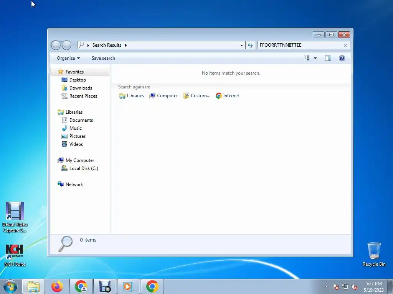The width and height of the screenshot is (393, 294).
Task: Click the Windows Start button
Action: tap(10, 286)
